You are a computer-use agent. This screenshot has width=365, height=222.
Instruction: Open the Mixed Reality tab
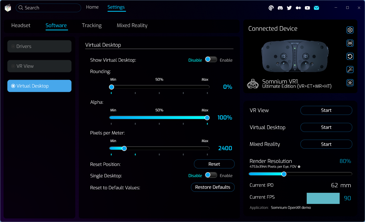click(132, 25)
